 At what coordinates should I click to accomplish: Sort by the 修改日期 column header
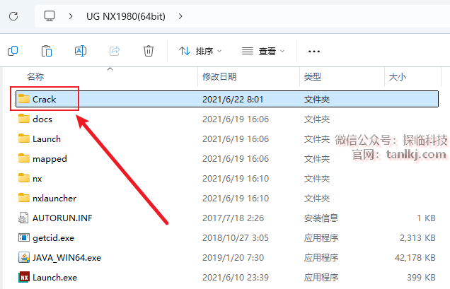click(219, 76)
